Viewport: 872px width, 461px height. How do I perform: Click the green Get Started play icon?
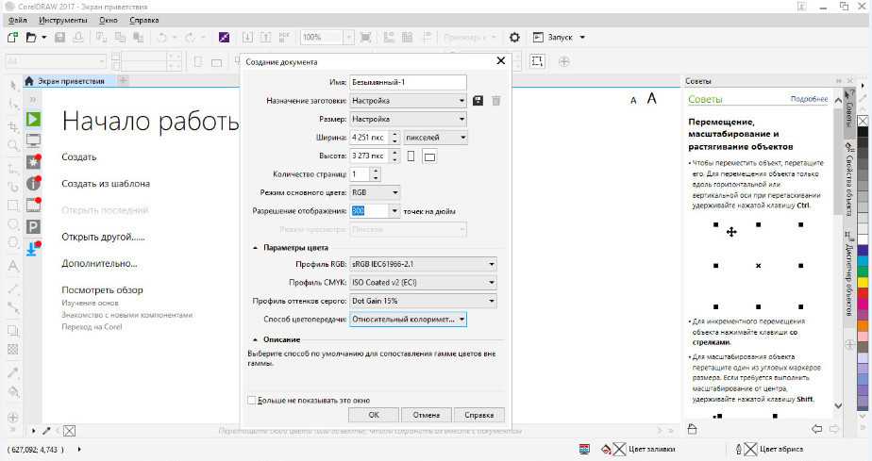[33, 119]
